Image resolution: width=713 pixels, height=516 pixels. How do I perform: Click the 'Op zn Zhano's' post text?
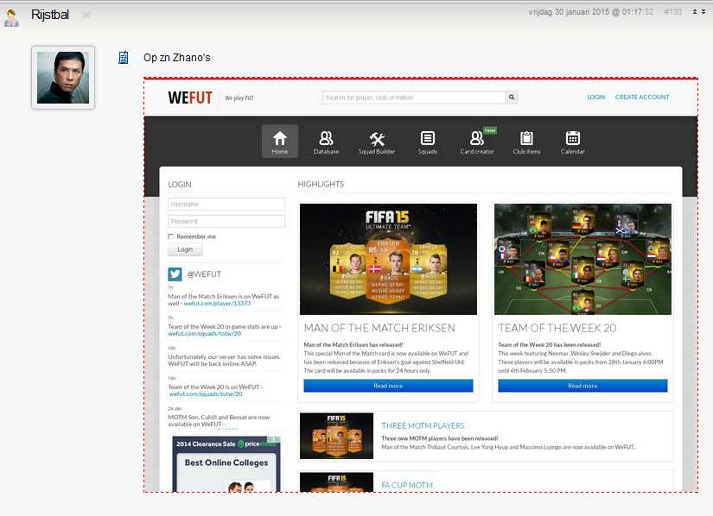click(177, 58)
